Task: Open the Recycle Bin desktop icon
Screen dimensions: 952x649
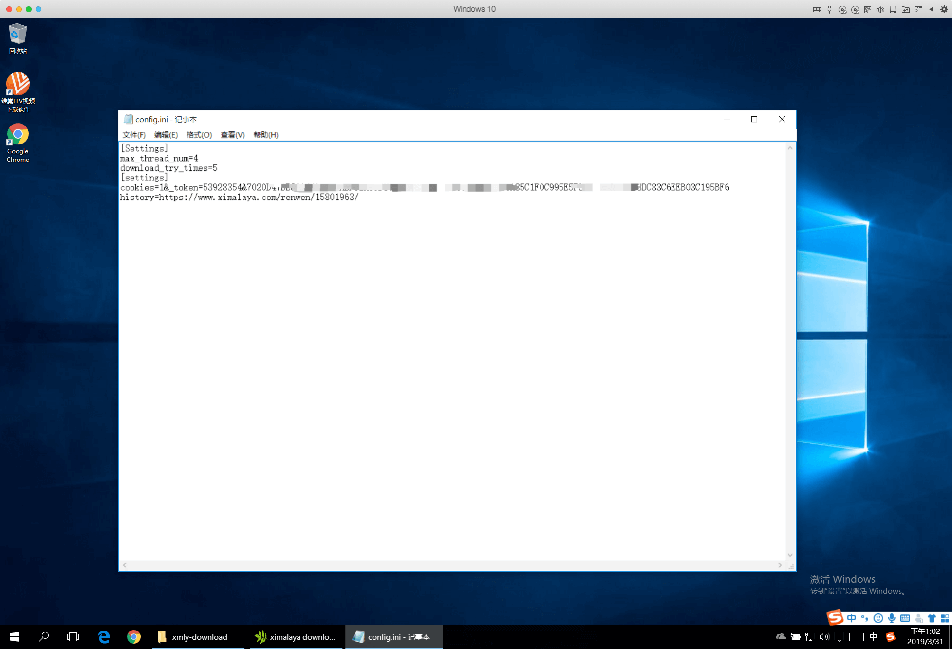Action: (18, 35)
